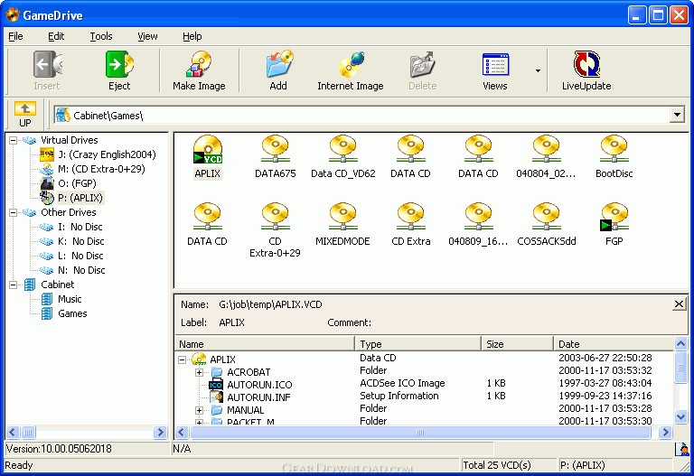Select the BootDisc image icon
The image size is (694, 476).
click(x=614, y=156)
